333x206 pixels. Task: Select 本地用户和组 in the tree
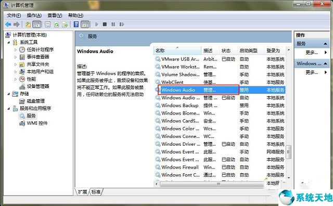pos(40,72)
